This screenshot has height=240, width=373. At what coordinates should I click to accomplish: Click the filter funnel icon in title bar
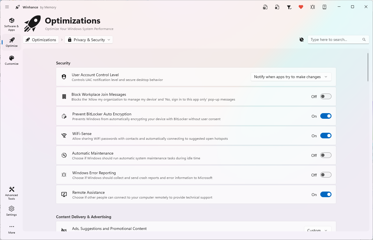[289, 7]
